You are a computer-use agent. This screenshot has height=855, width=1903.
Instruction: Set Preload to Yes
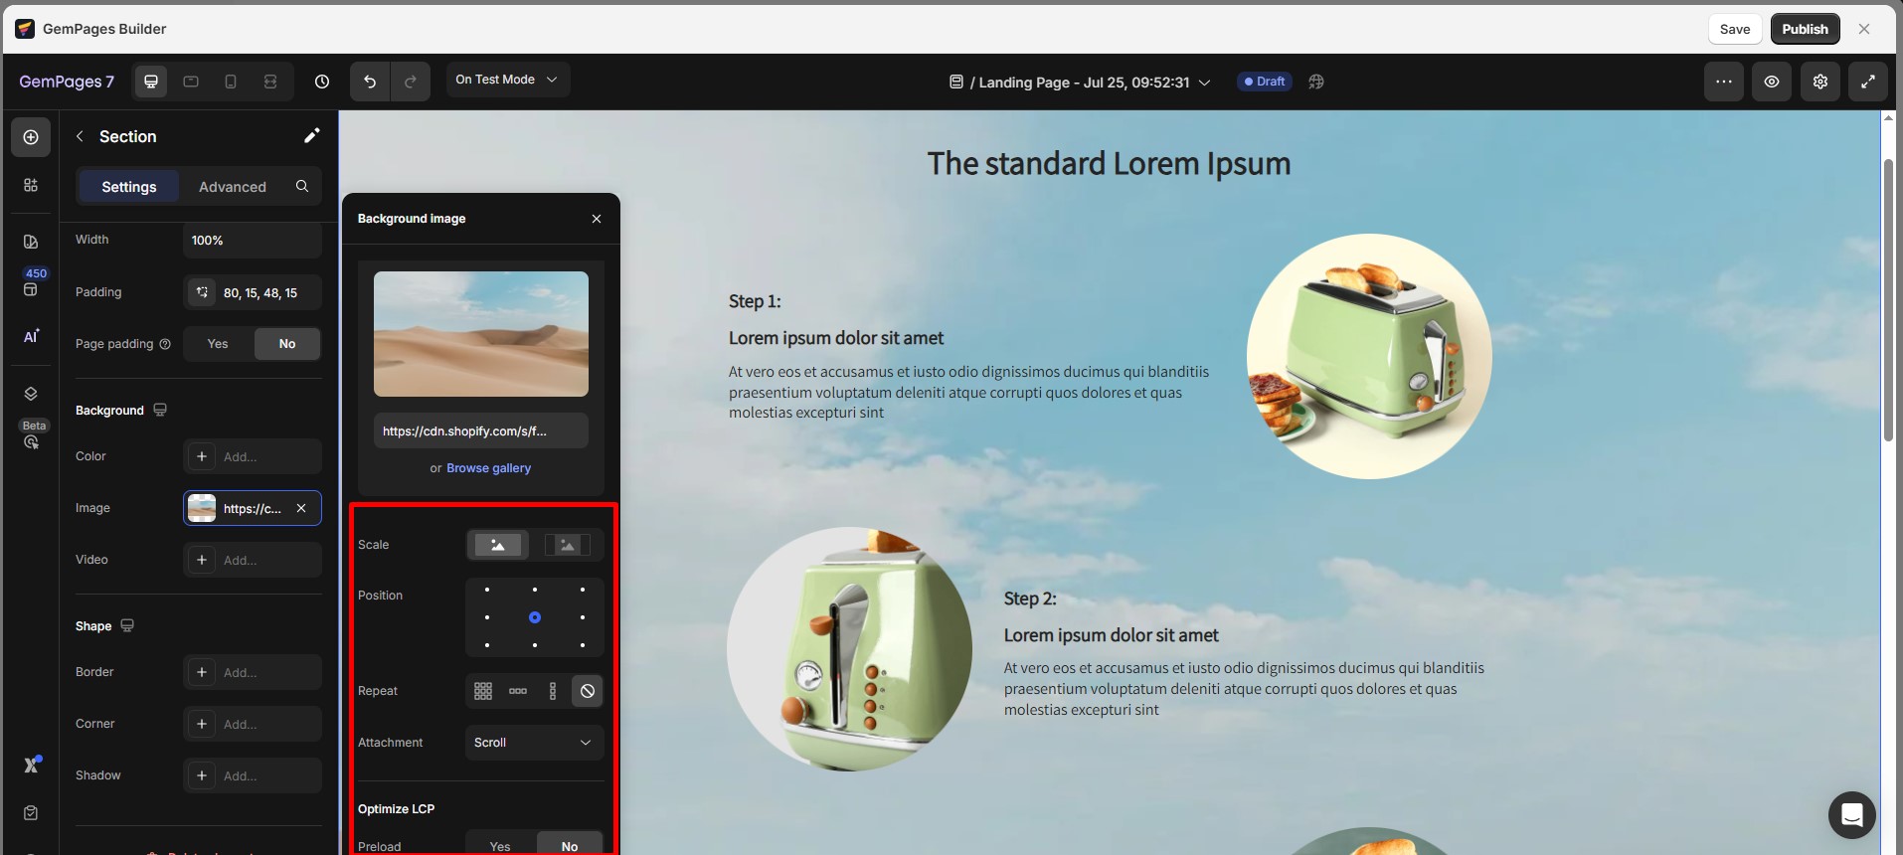point(500,846)
